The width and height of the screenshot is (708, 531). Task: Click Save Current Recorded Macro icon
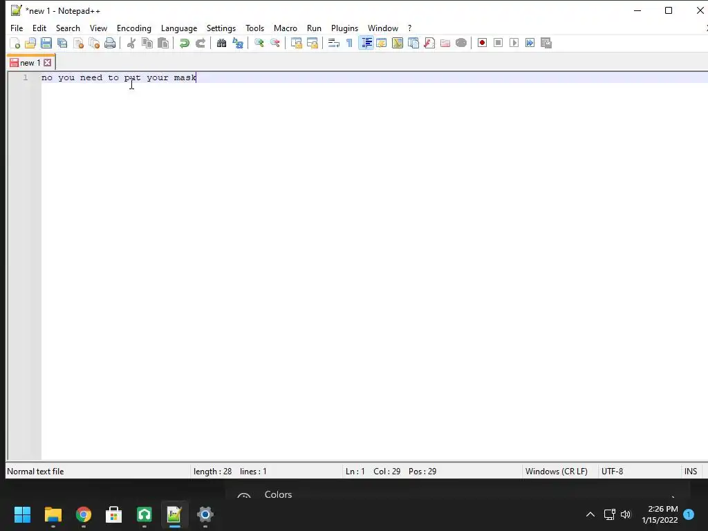click(x=546, y=43)
